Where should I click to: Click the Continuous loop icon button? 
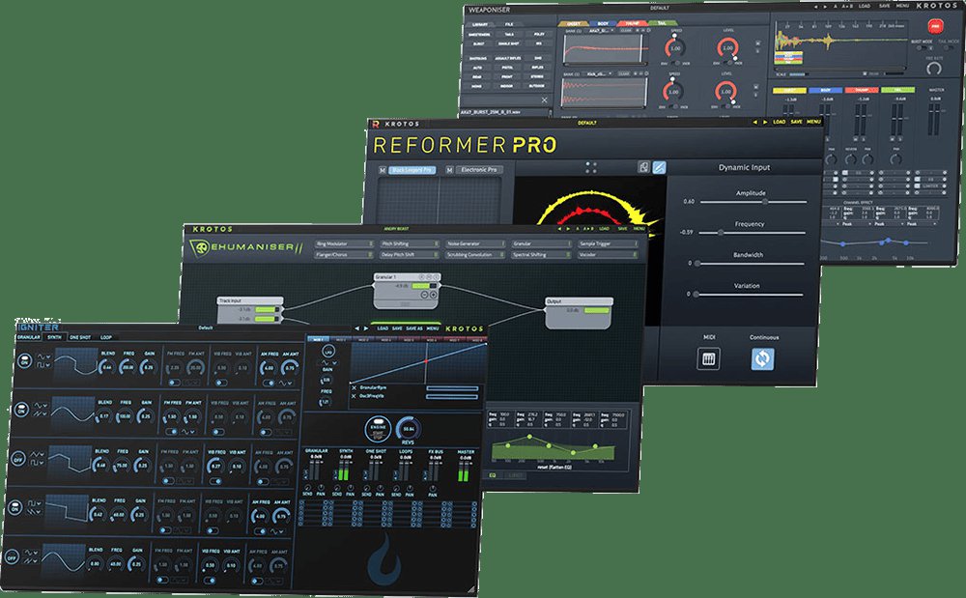point(763,358)
